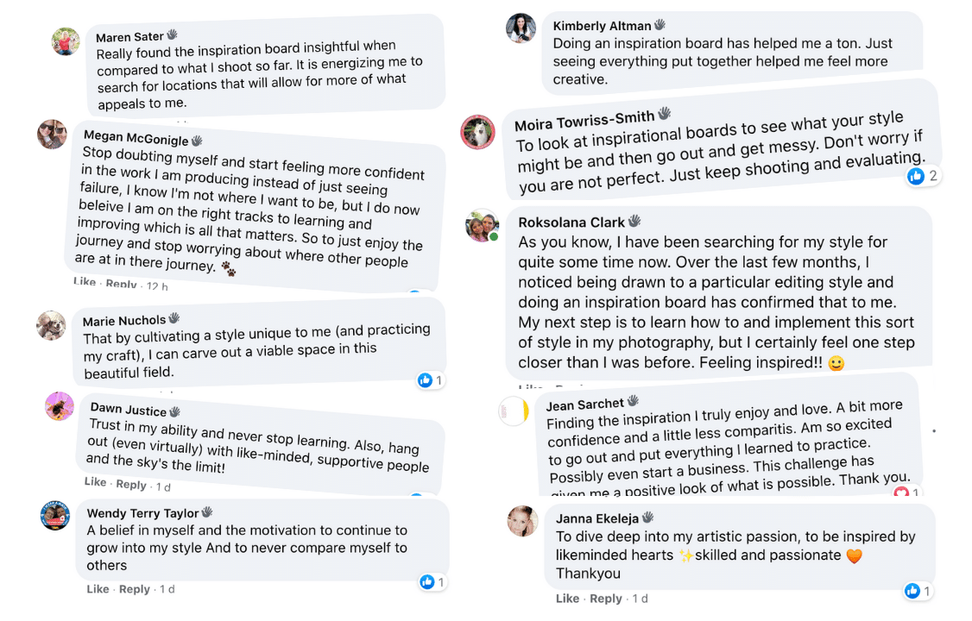
Task: Click Moira Towriss-Smith's dog avatar
Action: (478, 132)
